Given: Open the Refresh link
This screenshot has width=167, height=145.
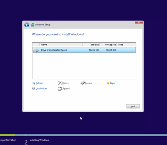Looking at the screenshot, I should (x=39, y=83).
